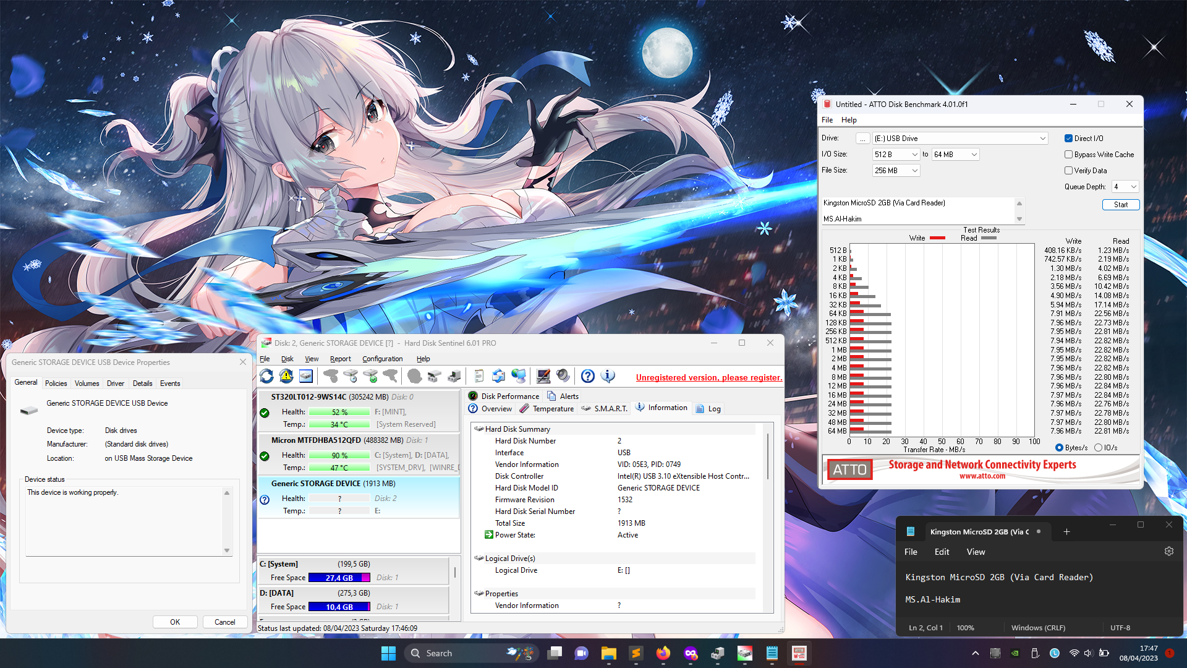
Task: Click the green health check for ST320LT012 disk
Action: [265, 413]
